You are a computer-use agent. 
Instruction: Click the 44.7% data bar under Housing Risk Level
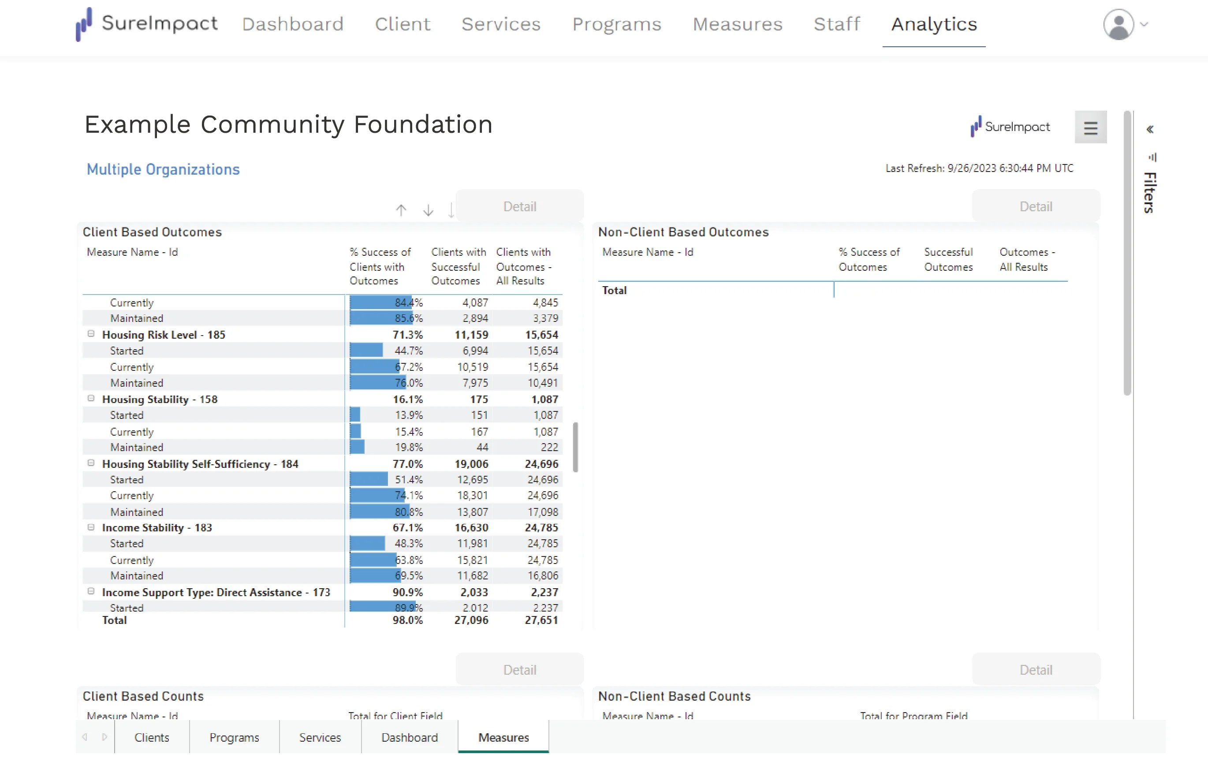point(366,350)
